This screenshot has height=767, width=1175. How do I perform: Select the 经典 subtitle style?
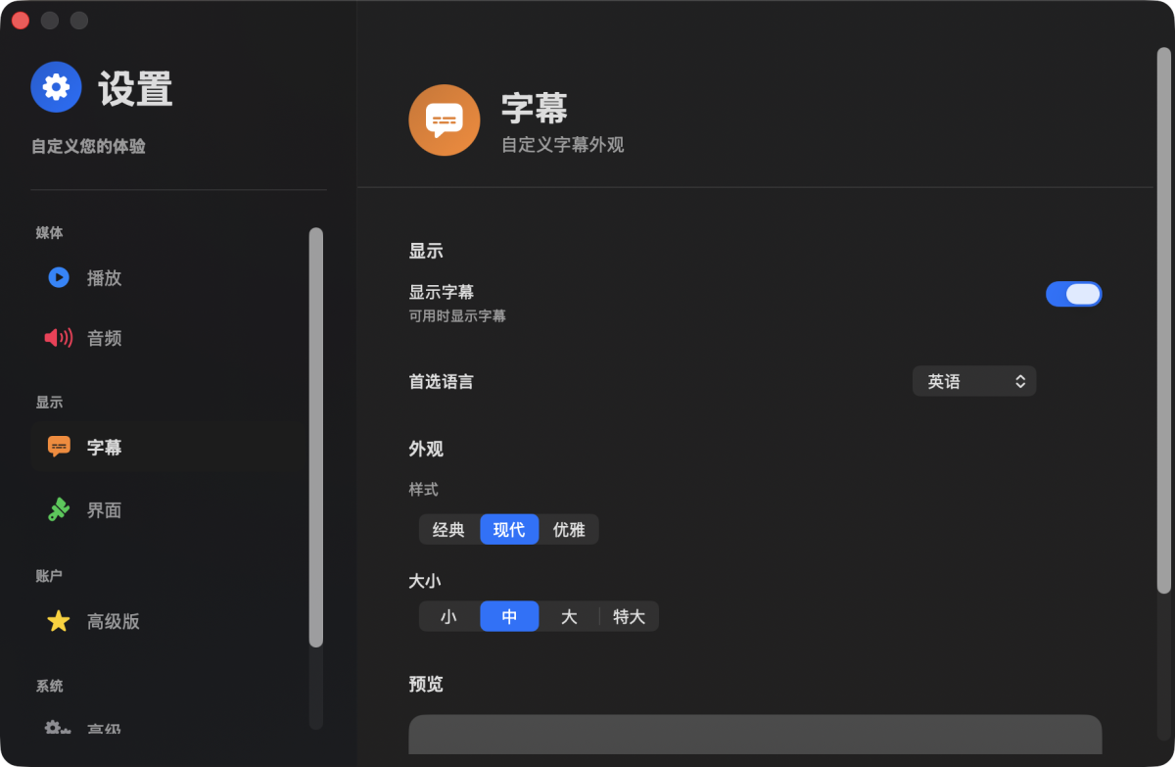448,530
